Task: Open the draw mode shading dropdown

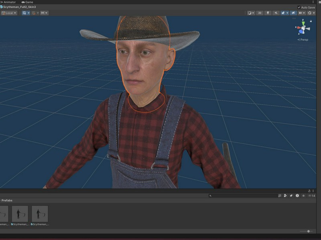Action: click(x=251, y=13)
